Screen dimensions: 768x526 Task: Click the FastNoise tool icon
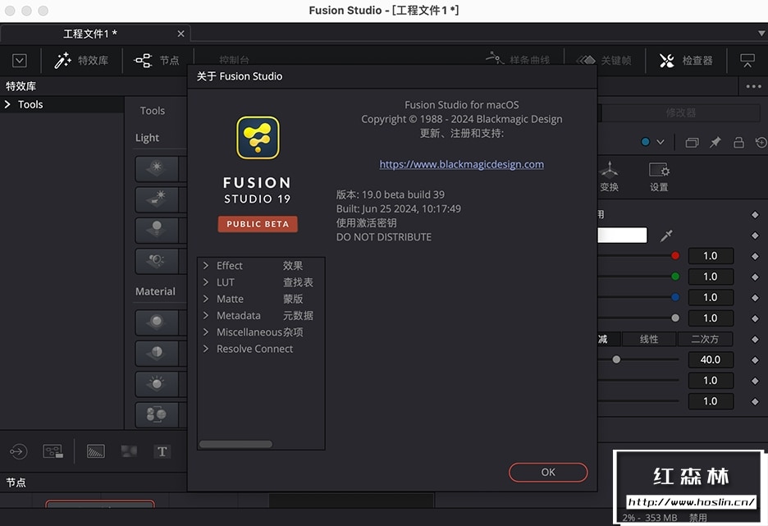(129, 451)
